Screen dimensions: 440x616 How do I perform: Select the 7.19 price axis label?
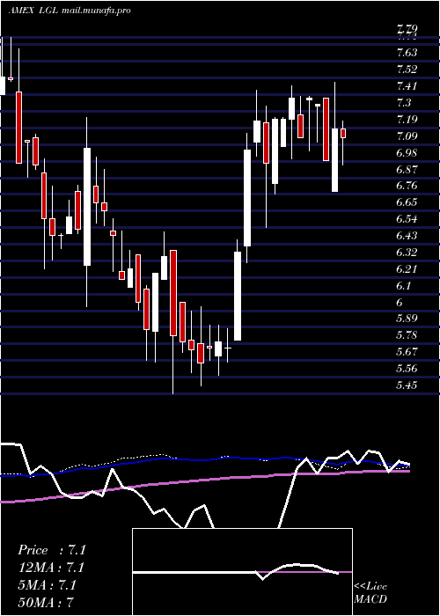[407, 120]
